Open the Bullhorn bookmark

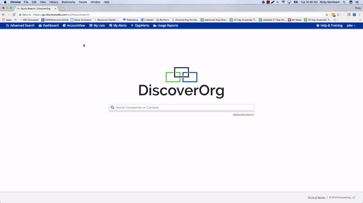pos(162,20)
